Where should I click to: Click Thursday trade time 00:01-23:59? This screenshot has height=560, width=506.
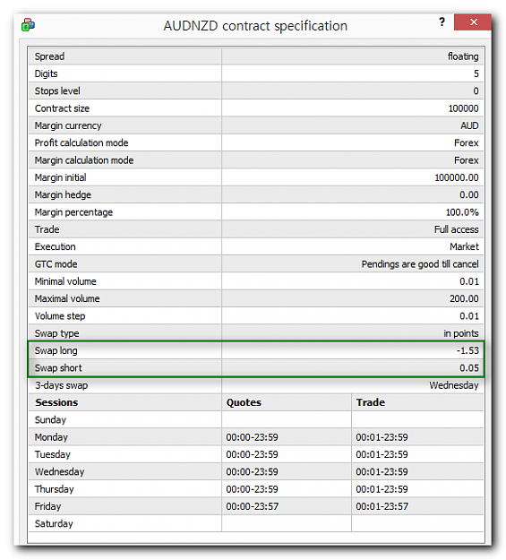pos(382,489)
